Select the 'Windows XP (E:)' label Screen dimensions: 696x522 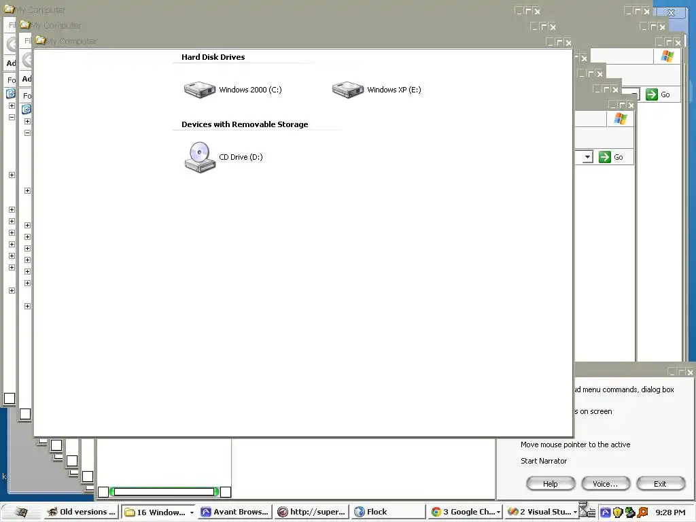click(394, 90)
